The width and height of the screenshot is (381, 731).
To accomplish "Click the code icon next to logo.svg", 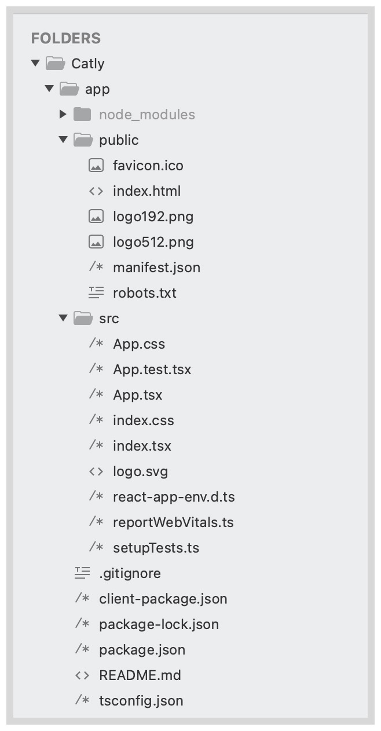I will point(96,472).
